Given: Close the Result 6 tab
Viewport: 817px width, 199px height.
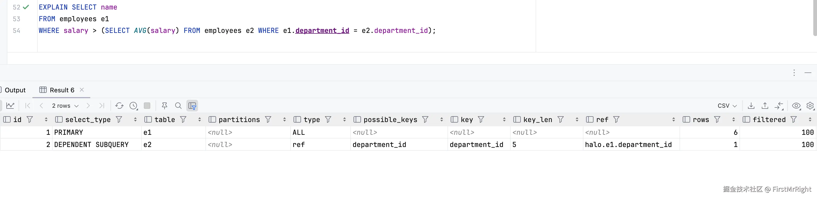Looking at the screenshot, I should (82, 90).
